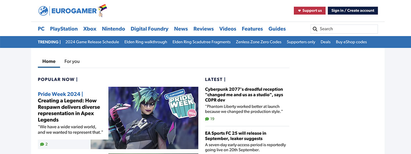Open the PlayStation section
This screenshot has width=411, height=154.
click(64, 29)
